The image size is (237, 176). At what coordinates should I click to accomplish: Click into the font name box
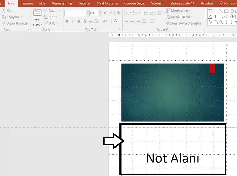[x=75, y=13]
